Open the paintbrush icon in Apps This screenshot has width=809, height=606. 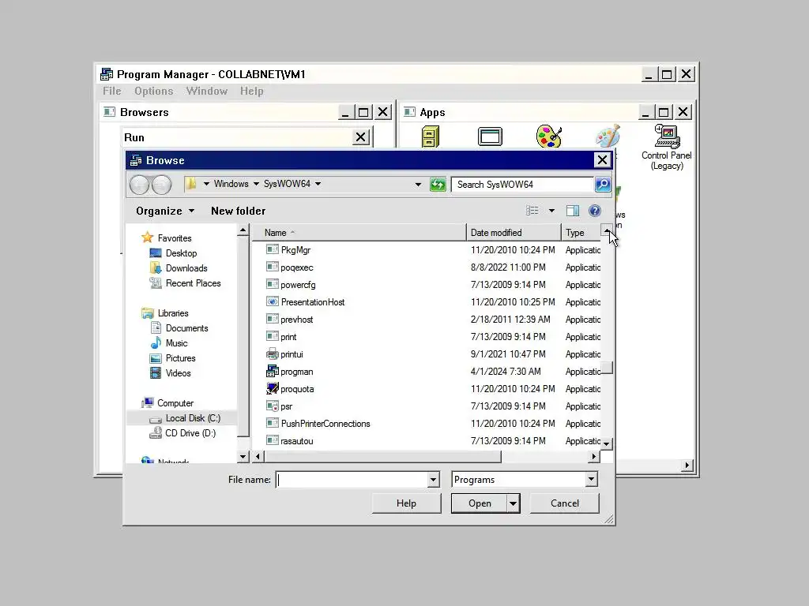[x=608, y=137]
